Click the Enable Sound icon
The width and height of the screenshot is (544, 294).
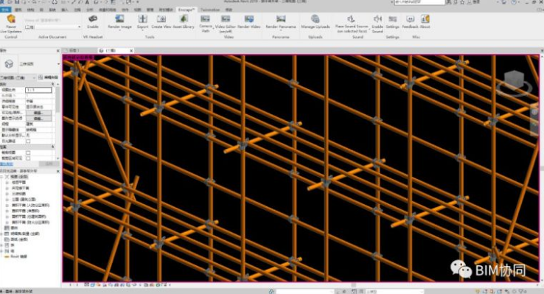tap(377, 18)
